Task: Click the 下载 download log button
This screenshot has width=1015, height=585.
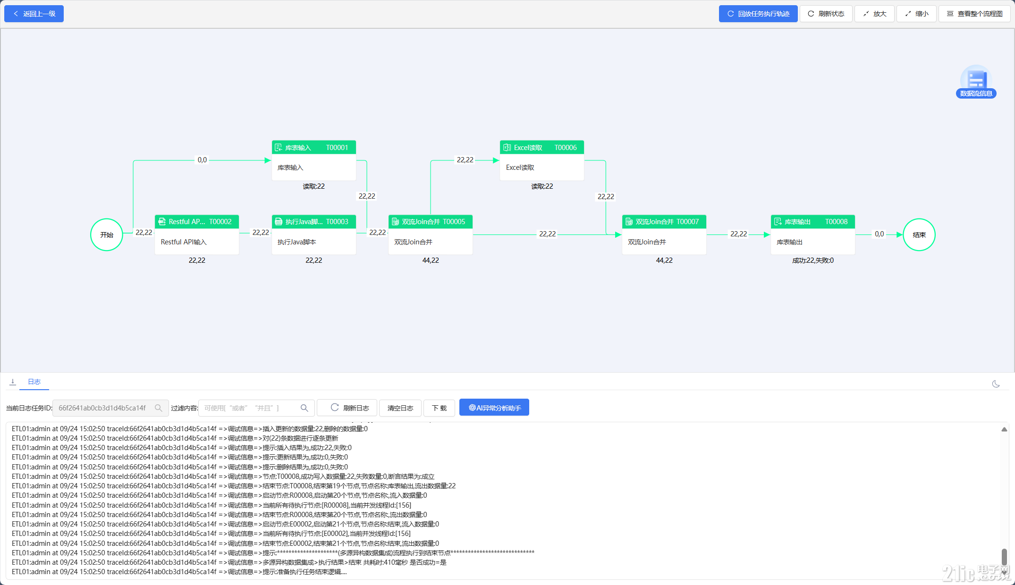Action: 439,408
